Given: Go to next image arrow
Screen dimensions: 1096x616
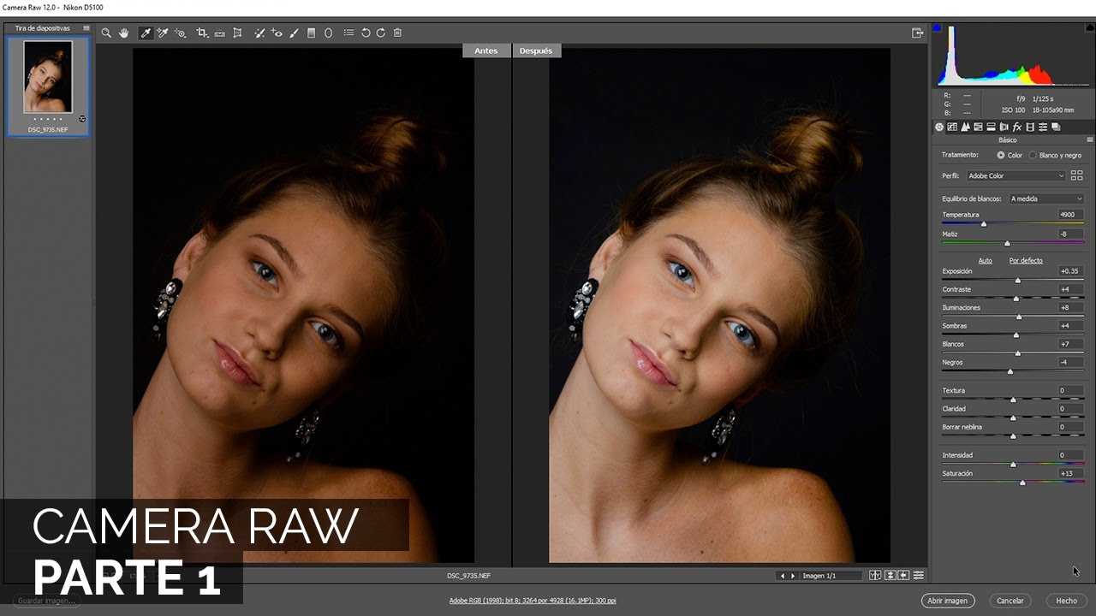Looking at the screenshot, I should [793, 576].
